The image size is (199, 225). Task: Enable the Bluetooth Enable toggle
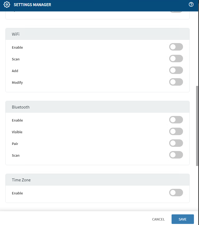tap(176, 120)
